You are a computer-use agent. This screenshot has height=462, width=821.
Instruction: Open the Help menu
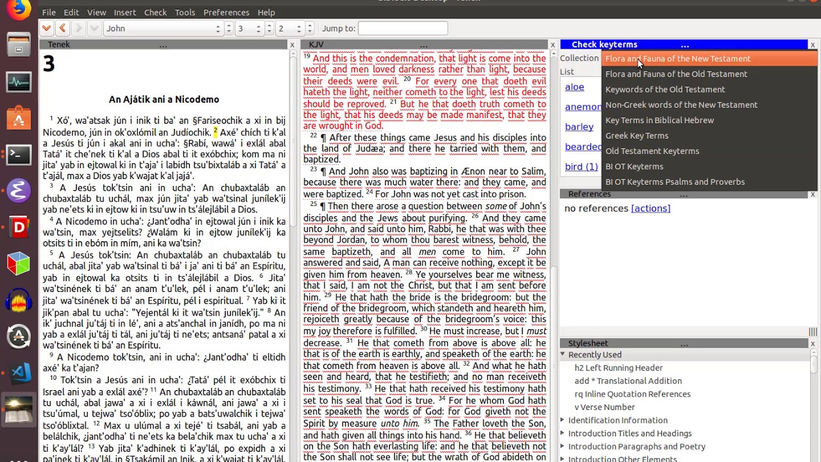(266, 12)
